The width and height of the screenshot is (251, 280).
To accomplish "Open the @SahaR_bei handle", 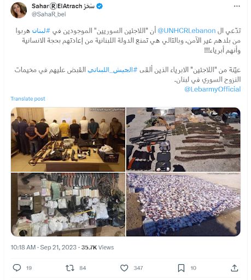I will click(x=49, y=14).
